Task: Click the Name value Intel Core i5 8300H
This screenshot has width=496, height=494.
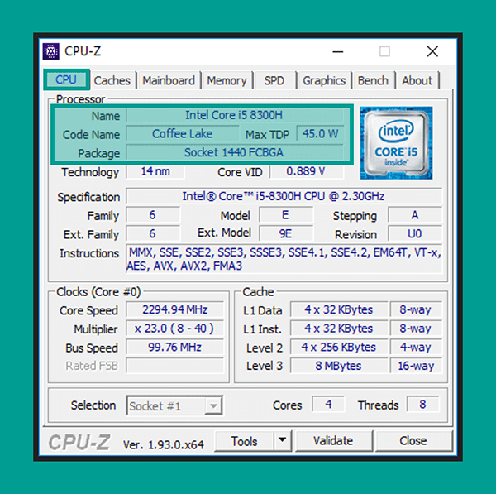Action: [x=235, y=115]
